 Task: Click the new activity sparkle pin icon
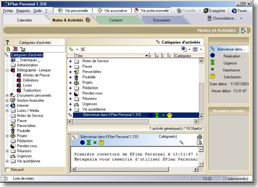[x=71, y=49]
